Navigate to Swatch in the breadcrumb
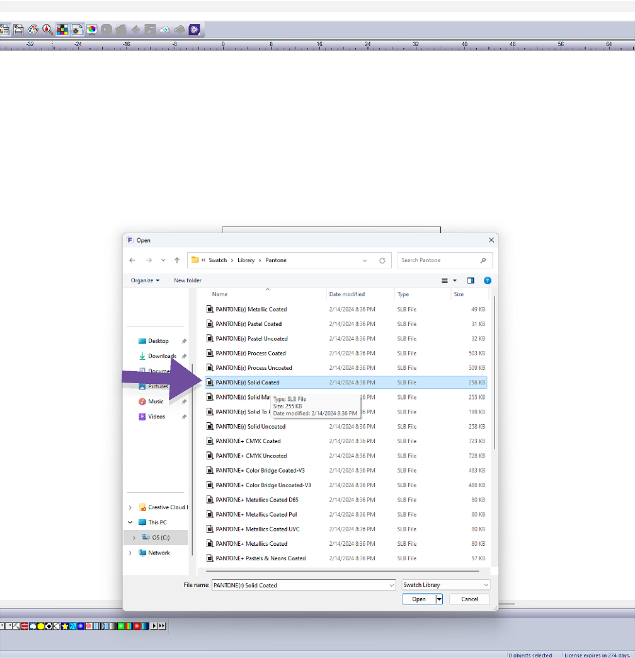Viewport: 635px width, 658px height. point(218,260)
